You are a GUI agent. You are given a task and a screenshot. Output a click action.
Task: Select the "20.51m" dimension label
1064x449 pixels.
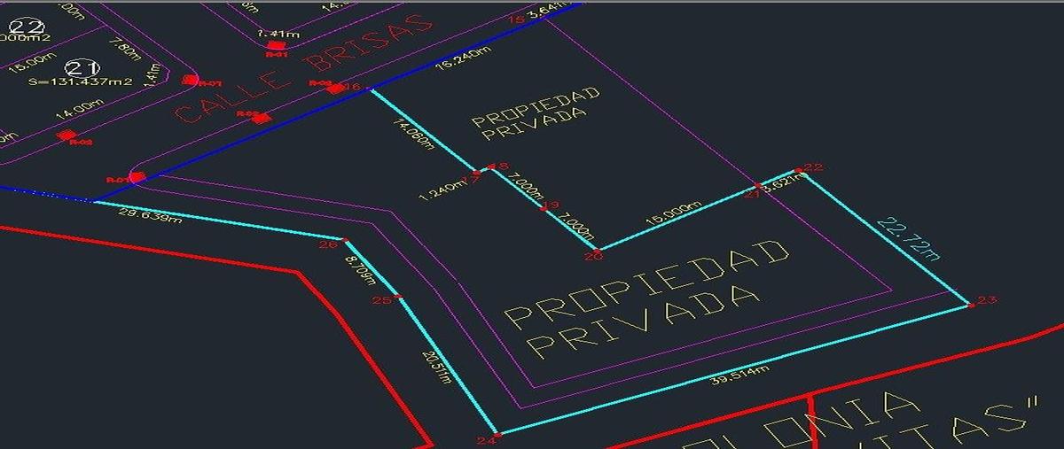(x=435, y=366)
